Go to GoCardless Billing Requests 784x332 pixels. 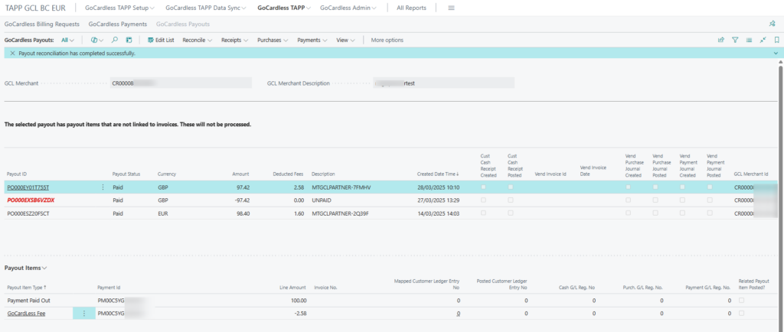pos(41,24)
